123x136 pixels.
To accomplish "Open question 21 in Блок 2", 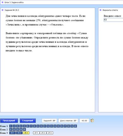I will click(11, 129).
